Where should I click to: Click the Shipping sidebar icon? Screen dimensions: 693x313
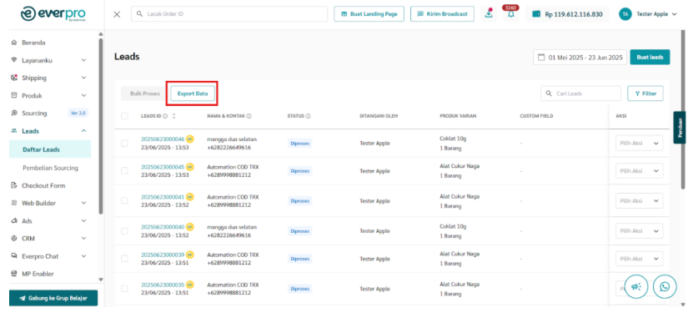pyautogui.click(x=13, y=78)
